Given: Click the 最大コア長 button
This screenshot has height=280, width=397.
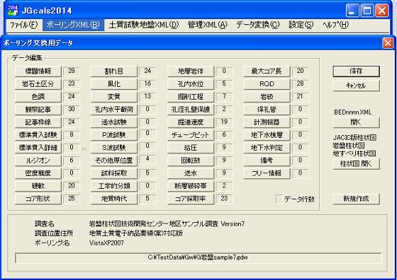Looking at the screenshot, I should [x=267, y=71].
